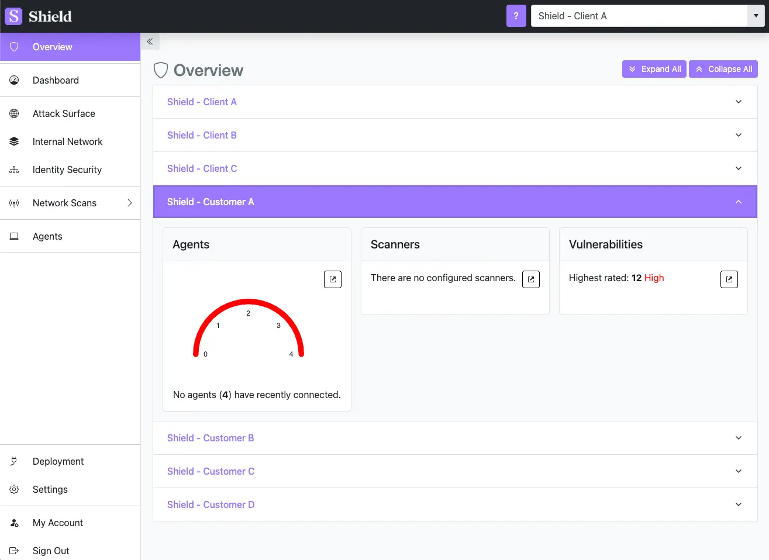Image resolution: width=769 pixels, height=560 pixels.
Task: Open the Agents card external link icon
Action: pos(332,279)
